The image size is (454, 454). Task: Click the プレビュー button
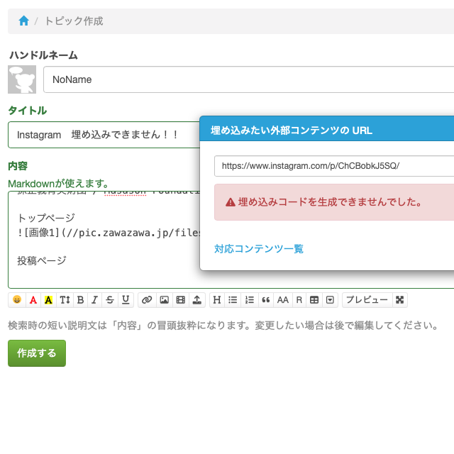(367, 299)
